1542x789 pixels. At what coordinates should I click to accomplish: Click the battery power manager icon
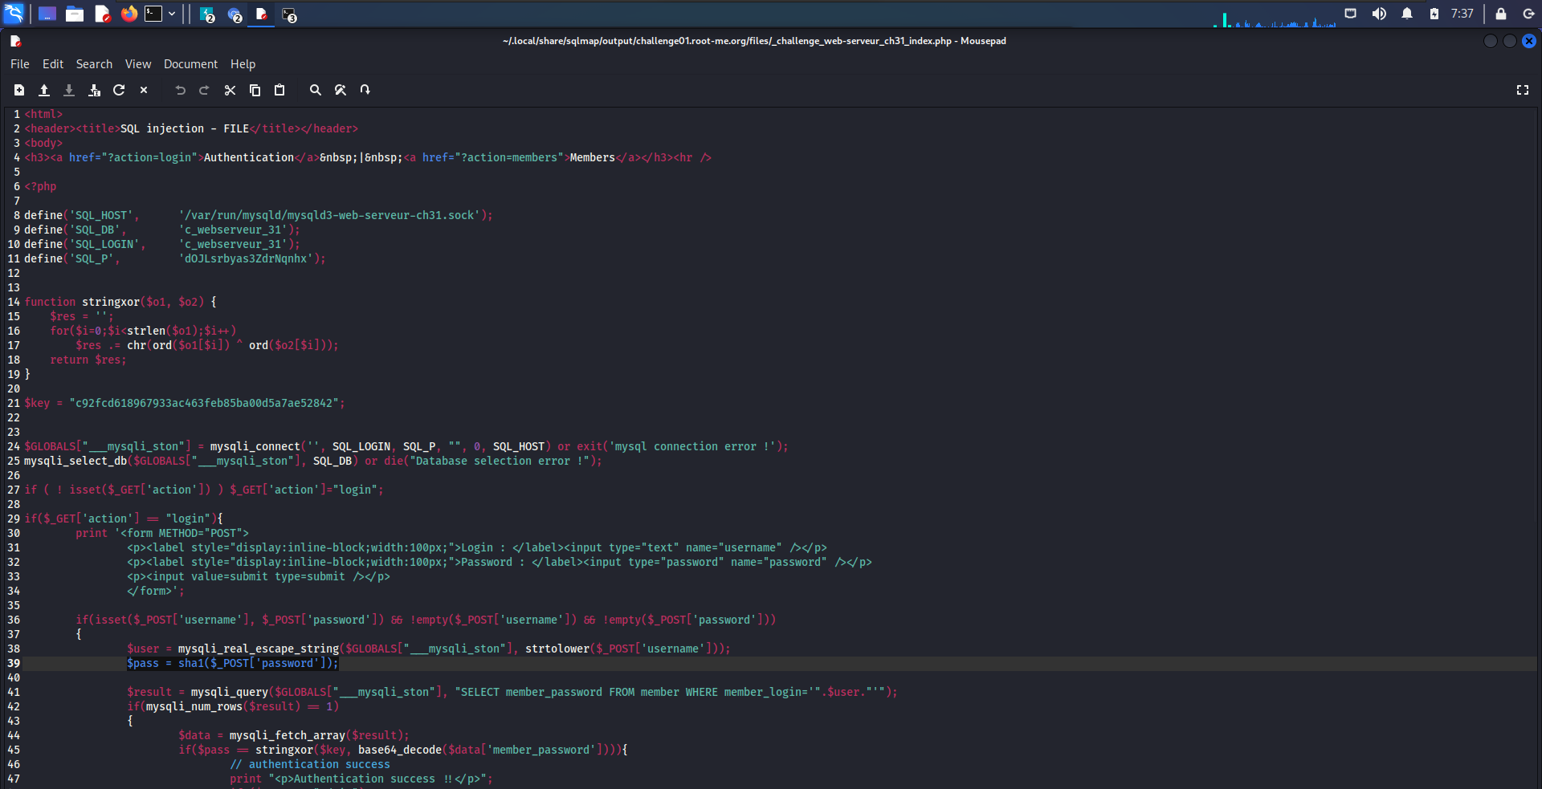coord(1434,14)
